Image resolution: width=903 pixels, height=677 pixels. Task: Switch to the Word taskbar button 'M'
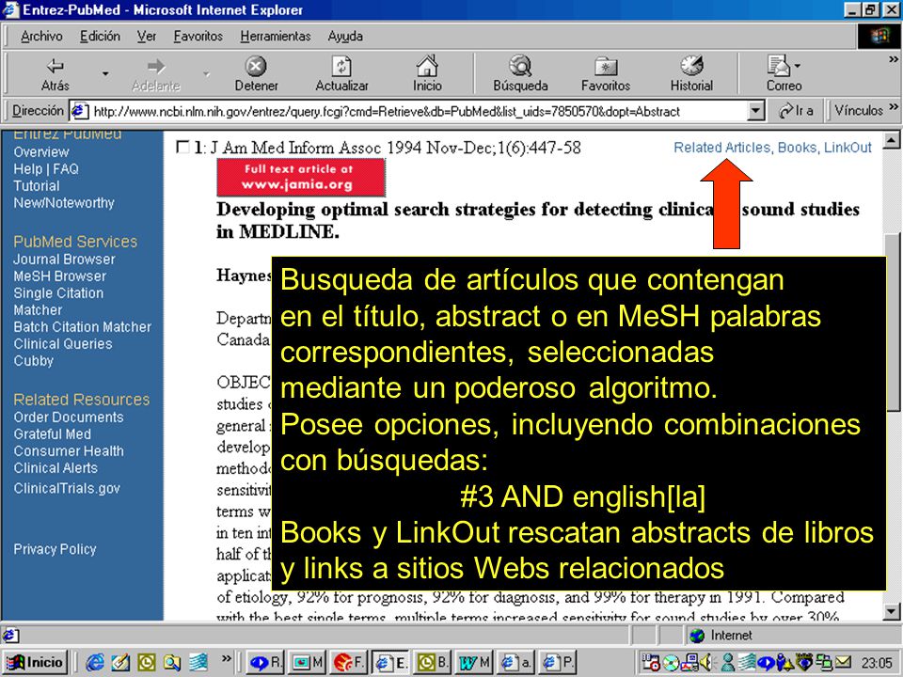click(474, 662)
